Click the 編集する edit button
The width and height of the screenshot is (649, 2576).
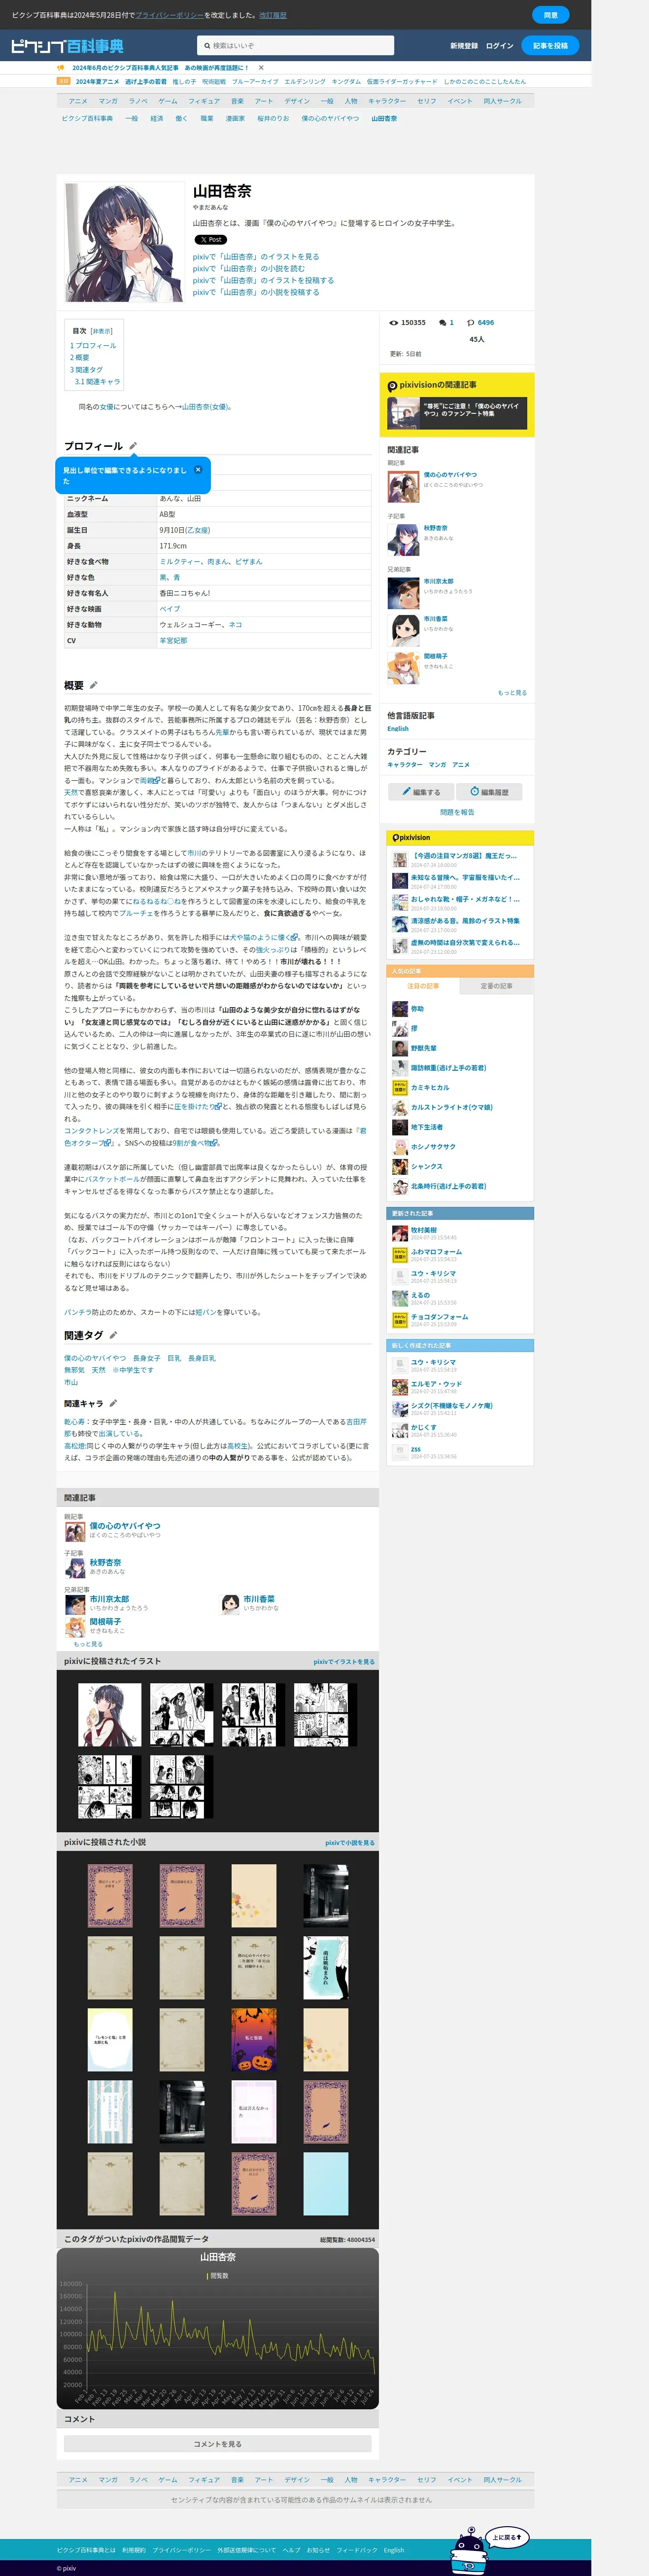click(421, 792)
